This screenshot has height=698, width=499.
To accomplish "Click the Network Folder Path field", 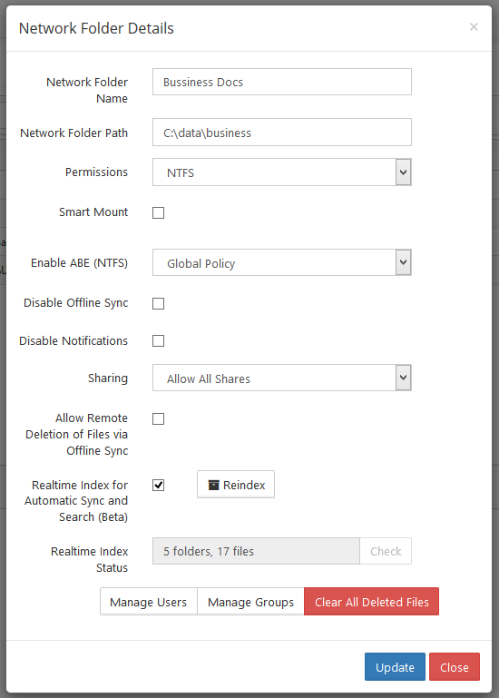I will click(282, 133).
